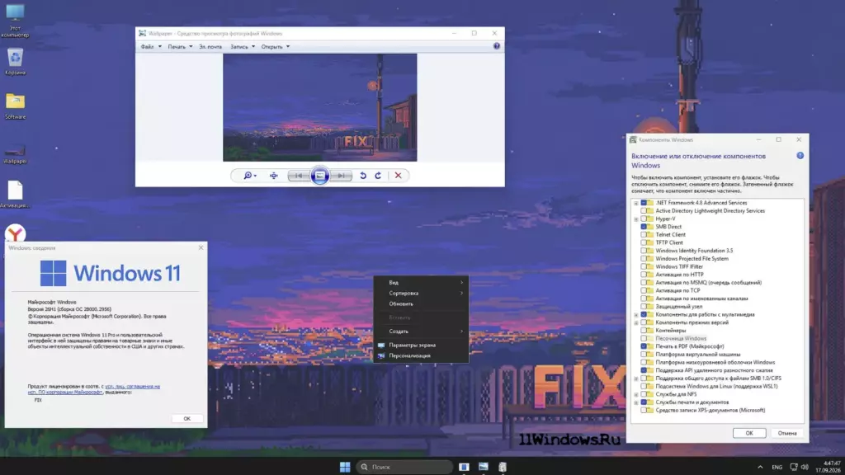This screenshot has height=475, width=845.
Task: Enable Windows Identity Foundation 3.5 checkbox
Action: [644, 251]
